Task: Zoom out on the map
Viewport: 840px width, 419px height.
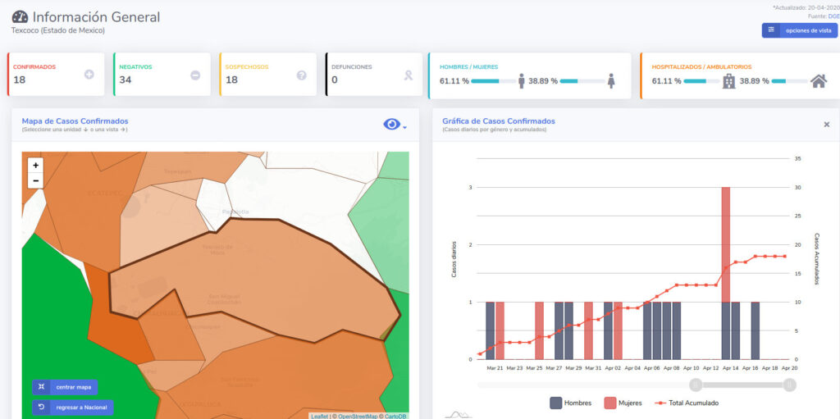Action: [35, 180]
